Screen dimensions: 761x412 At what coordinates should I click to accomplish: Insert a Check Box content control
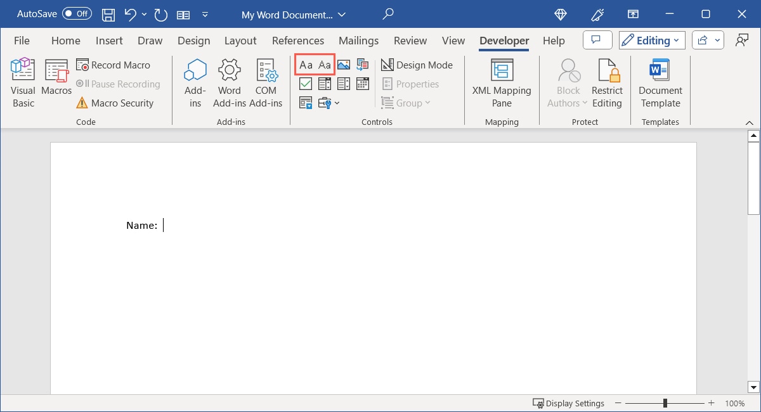(305, 83)
